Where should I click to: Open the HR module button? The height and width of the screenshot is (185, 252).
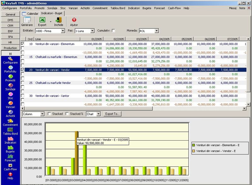10,43
